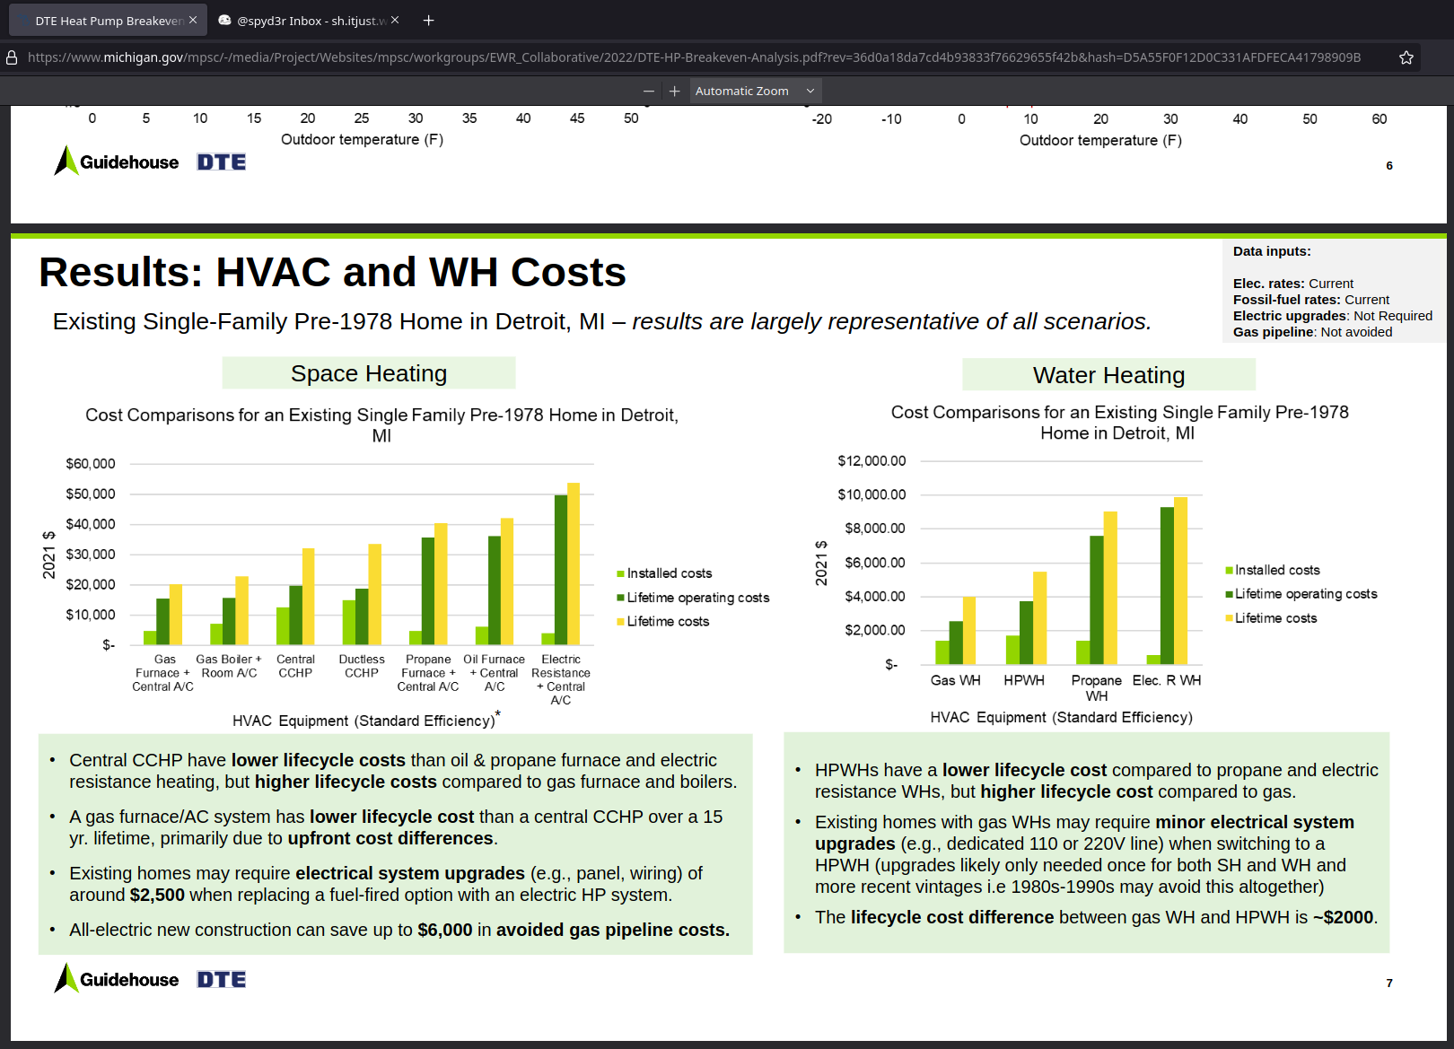Click the Space Heating section header
The image size is (1454, 1049).
(369, 373)
